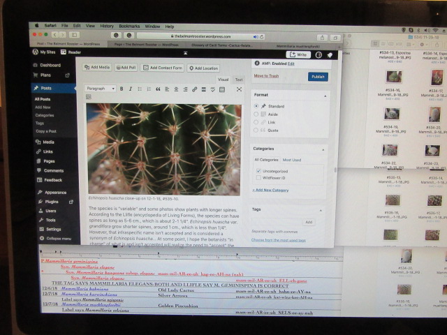Click the Publish button
The image size is (447, 335).
(x=318, y=77)
